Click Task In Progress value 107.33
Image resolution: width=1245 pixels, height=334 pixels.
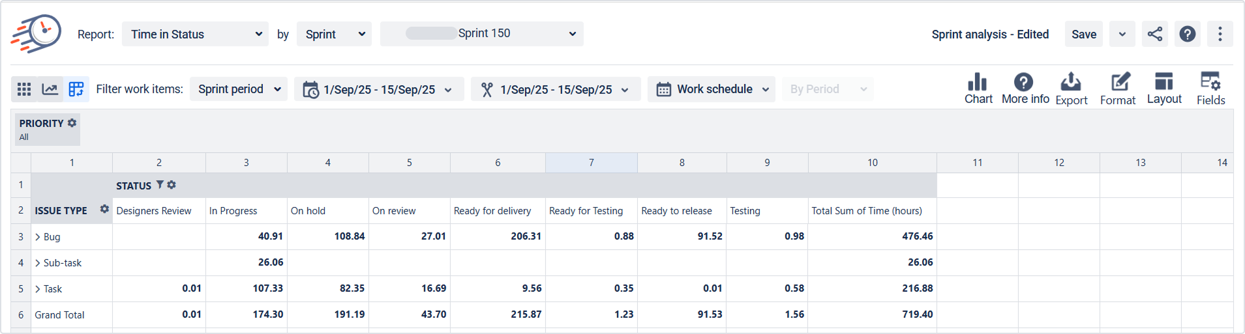[247, 289]
